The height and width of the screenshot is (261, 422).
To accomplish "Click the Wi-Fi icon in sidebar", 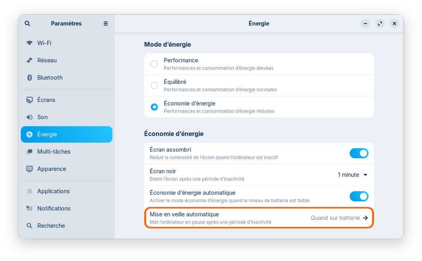I will pyautogui.click(x=30, y=43).
